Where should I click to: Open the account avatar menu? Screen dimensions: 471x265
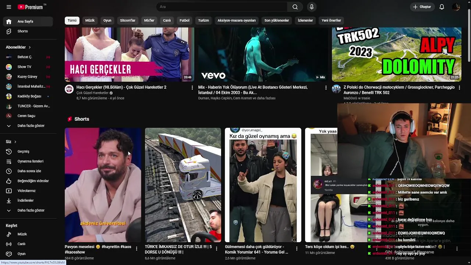tap(456, 7)
